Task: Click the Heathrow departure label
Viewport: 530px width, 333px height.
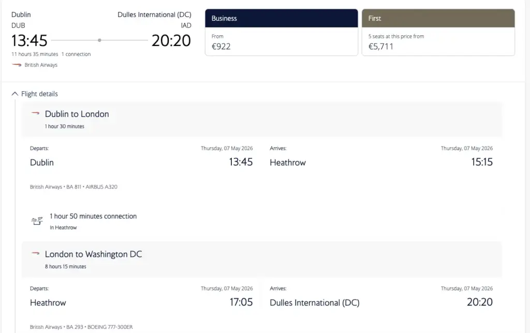Action: [x=48, y=302]
